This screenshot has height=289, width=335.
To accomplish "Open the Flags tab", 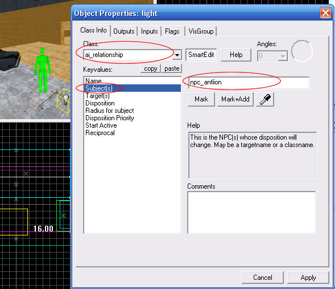I will [172, 31].
